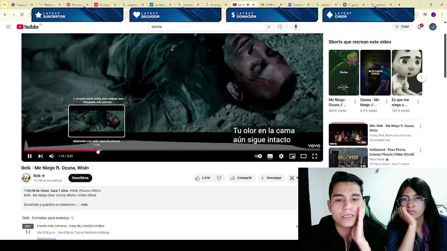This screenshot has height=251, width=447.
Task: Open the #Wisin hashtag
Action: [x=96, y=191]
